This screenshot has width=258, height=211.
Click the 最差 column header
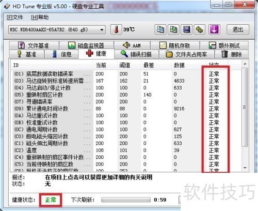156,65
